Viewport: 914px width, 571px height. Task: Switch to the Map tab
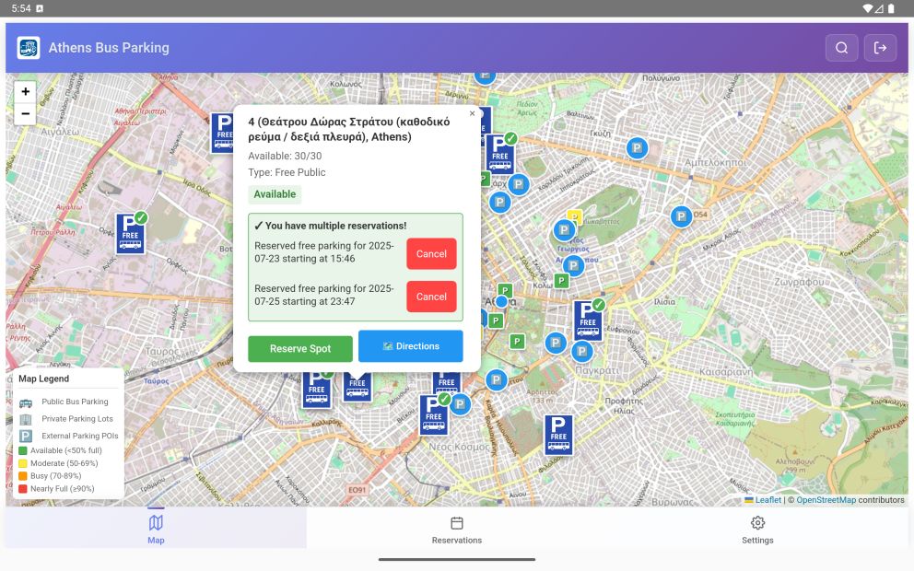tap(156, 529)
